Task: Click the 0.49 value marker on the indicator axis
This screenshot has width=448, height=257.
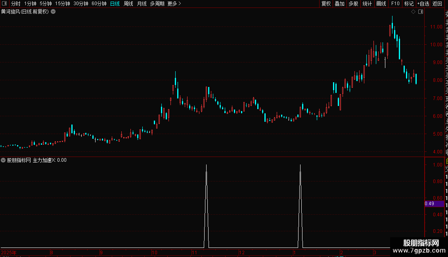Action: (434, 204)
